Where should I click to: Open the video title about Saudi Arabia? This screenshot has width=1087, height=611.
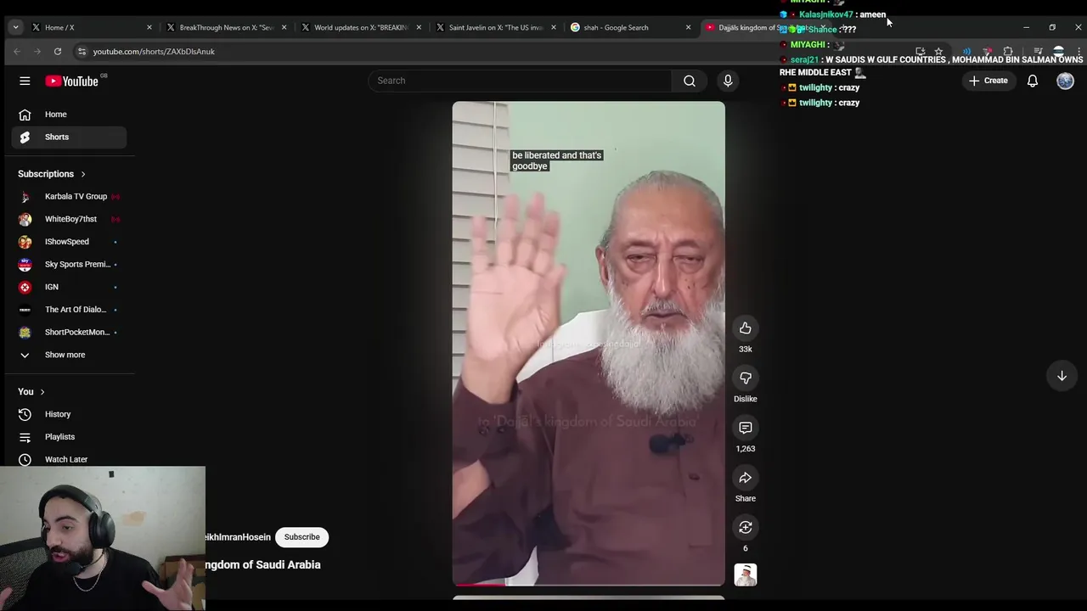click(x=263, y=565)
